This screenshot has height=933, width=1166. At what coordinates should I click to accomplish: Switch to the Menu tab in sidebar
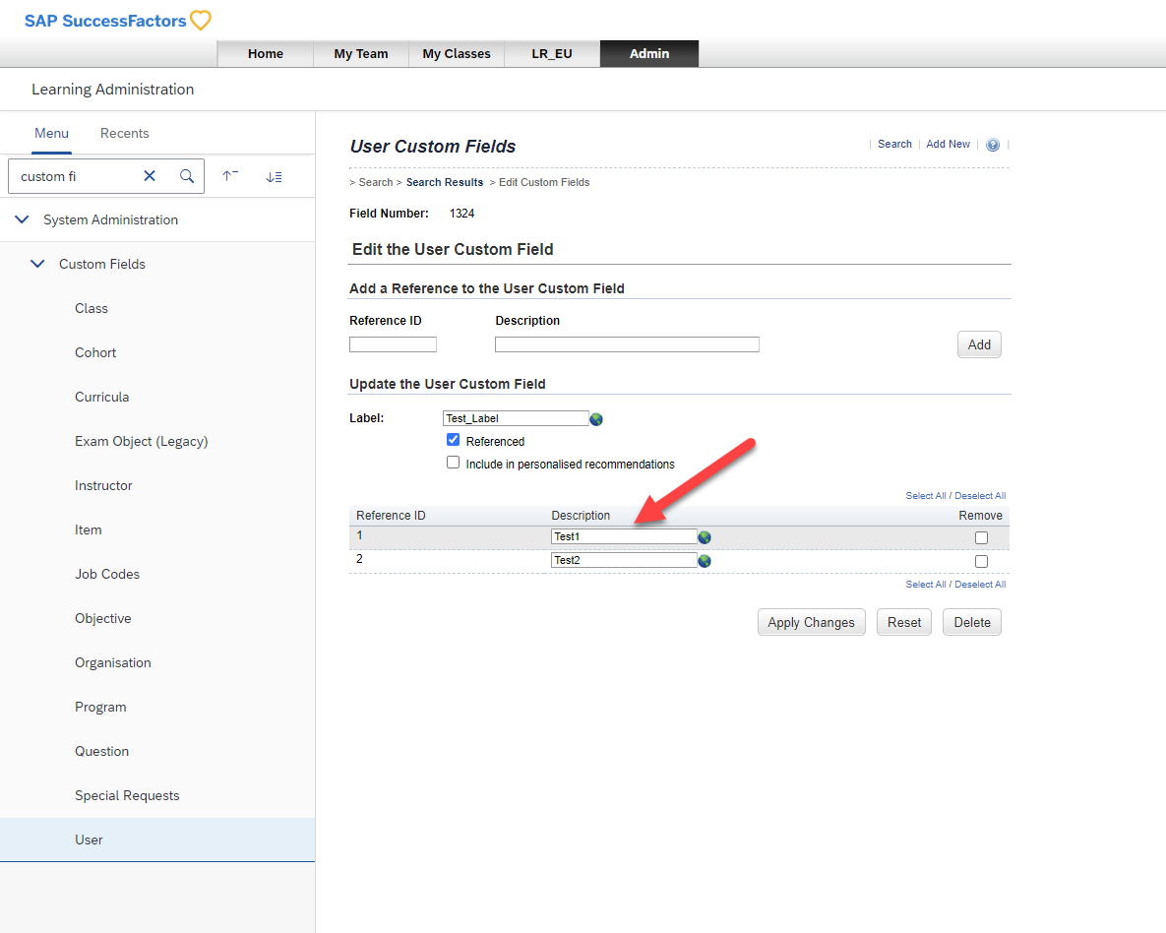pyautogui.click(x=51, y=133)
